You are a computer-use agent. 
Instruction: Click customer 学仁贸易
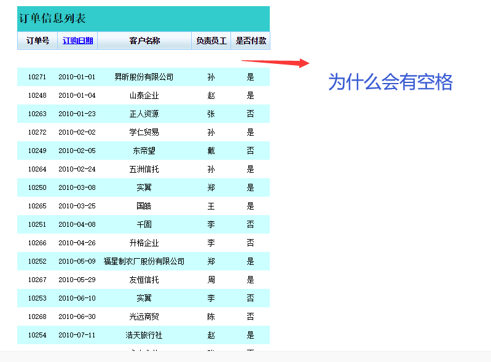[144, 133]
